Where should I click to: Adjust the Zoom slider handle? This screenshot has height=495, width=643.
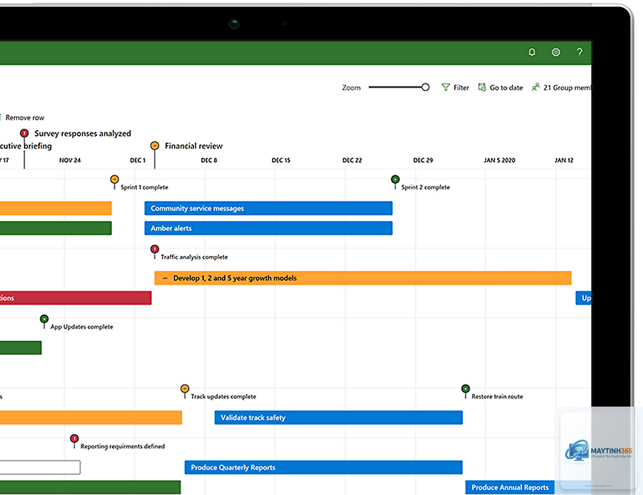click(x=426, y=87)
